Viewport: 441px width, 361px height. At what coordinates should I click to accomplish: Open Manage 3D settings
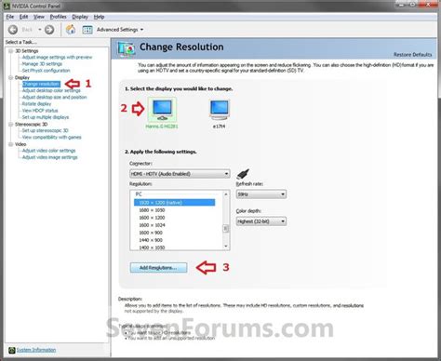(x=42, y=64)
